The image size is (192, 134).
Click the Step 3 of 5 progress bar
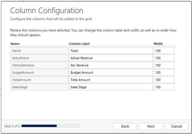[51, 126]
